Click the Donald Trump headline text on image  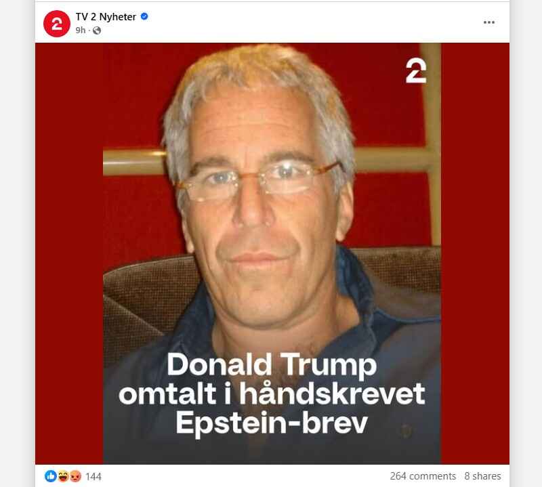pyautogui.click(x=272, y=364)
